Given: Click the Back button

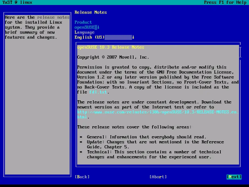Looking at the screenshot, I should pos(82,177).
